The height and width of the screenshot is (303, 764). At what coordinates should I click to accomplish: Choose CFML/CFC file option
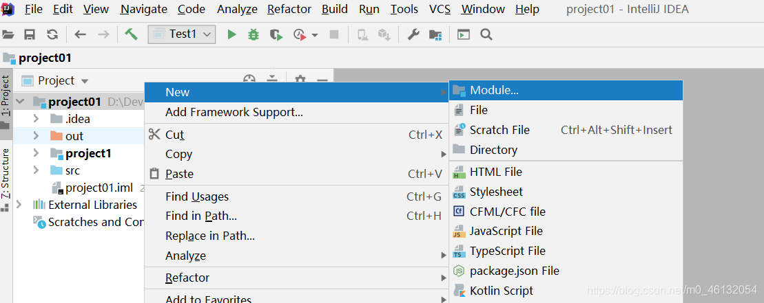tap(566, 212)
